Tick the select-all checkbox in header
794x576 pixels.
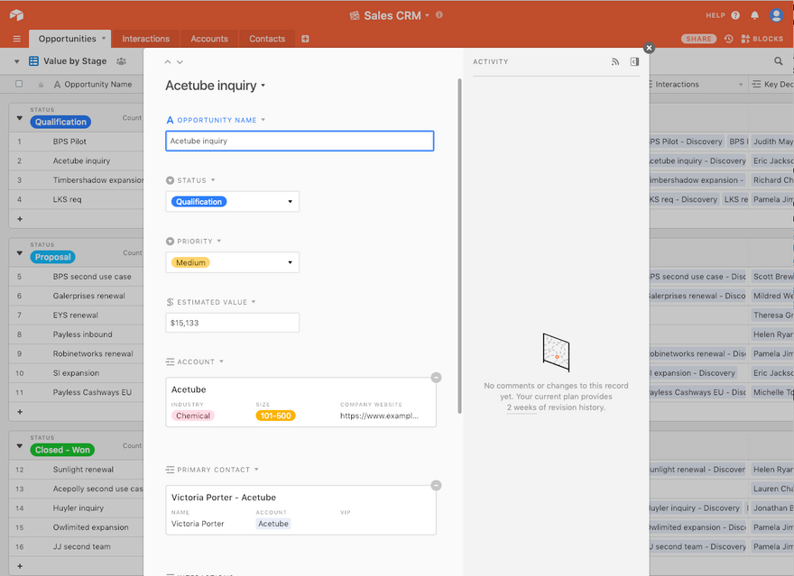coord(19,84)
